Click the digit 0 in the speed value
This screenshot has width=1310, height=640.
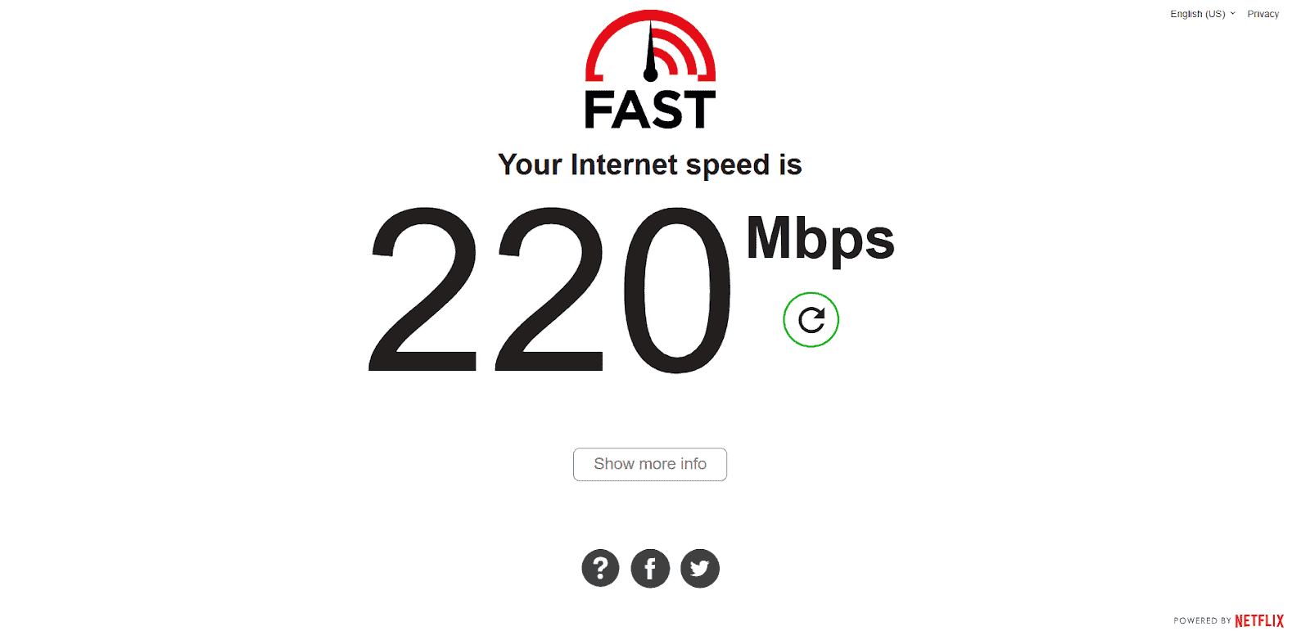[x=678, y=290]
